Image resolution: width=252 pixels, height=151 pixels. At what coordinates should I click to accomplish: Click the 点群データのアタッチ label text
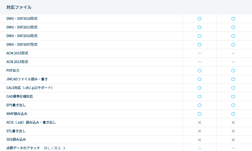(x=23, y=148)
